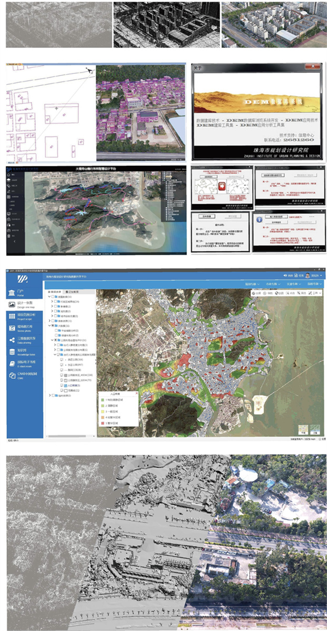Open the E-stack room book icon
The height and width of the screenshot is (631, 327).
tap(12, 363)
